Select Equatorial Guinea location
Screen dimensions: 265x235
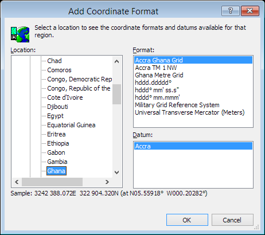pos(71,125)
